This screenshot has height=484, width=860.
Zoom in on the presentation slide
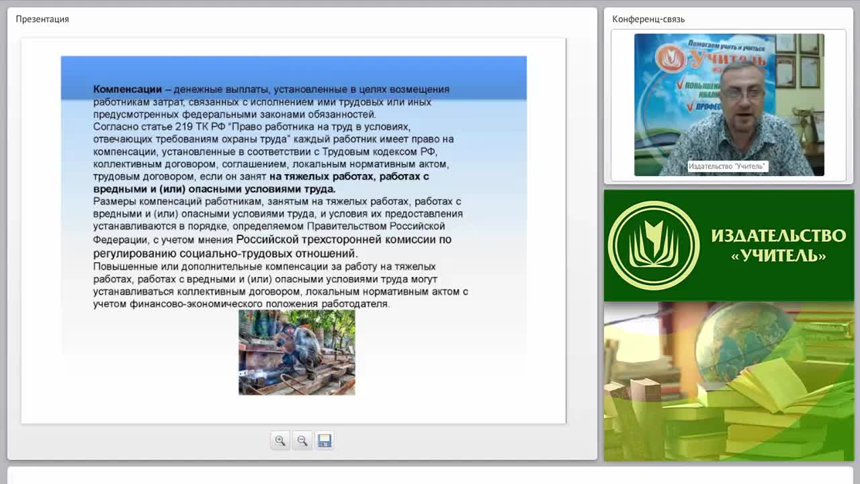[280, 441]
